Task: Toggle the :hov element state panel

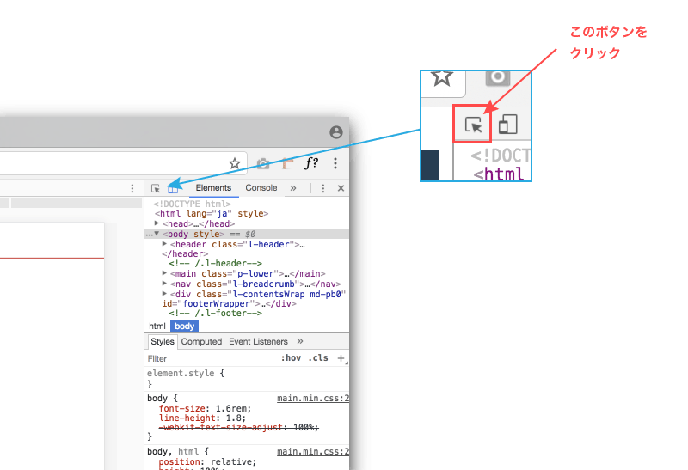Action: coord(292,358)
